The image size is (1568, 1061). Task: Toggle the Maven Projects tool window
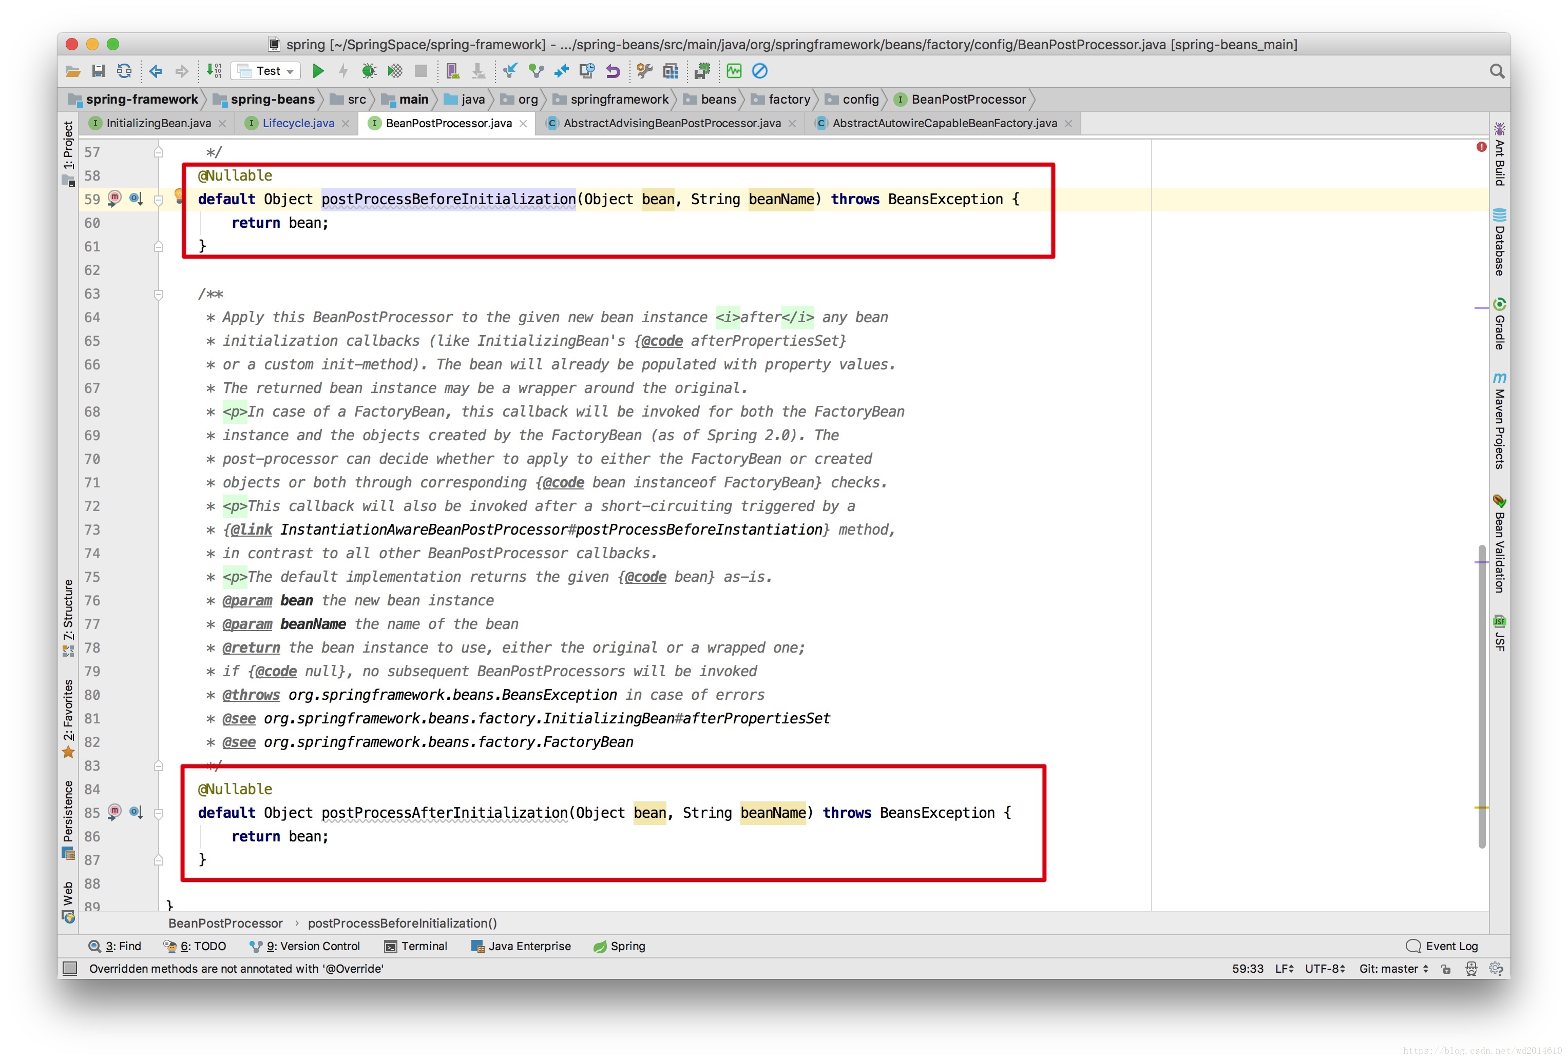pyautogui.click(x=1499, y=421)
